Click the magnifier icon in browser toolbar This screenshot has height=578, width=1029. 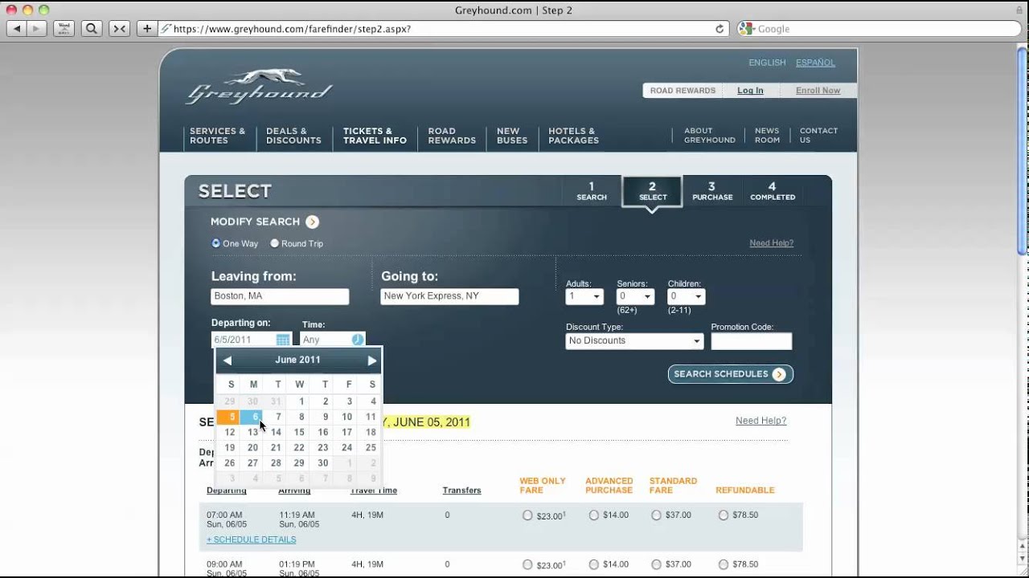(x=92, y=28)
